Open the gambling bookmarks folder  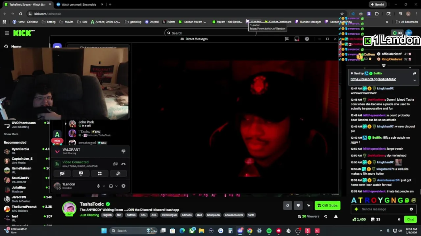click(x=133, y=22)
